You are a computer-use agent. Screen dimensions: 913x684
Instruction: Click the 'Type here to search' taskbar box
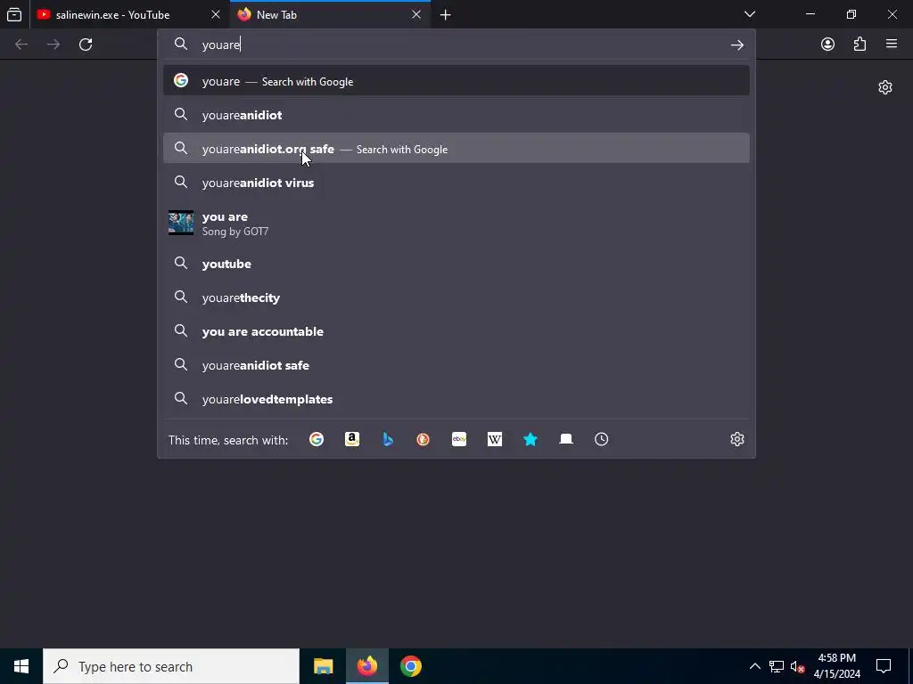click(171, 666)
